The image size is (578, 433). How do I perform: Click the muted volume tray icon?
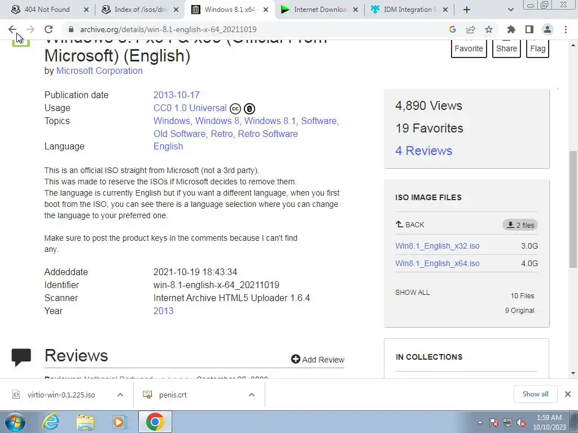[521, 423]
